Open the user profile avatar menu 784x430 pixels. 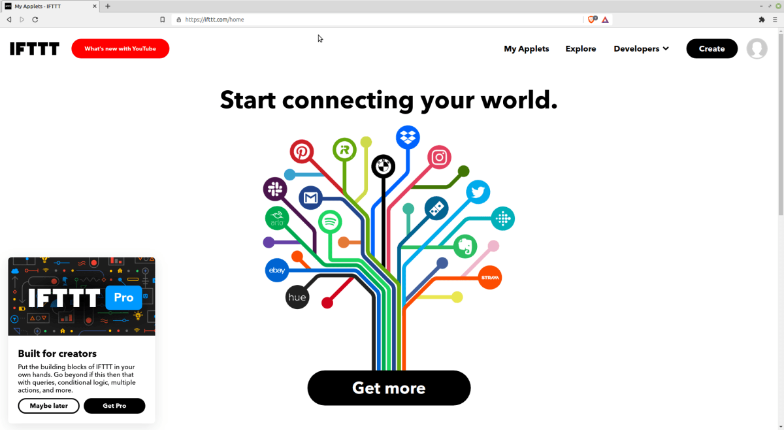[x=757, y=48]
